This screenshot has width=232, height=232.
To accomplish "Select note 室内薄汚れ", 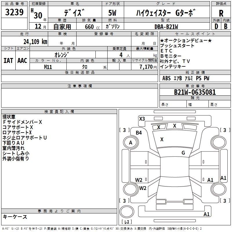I will click(13, 148).
